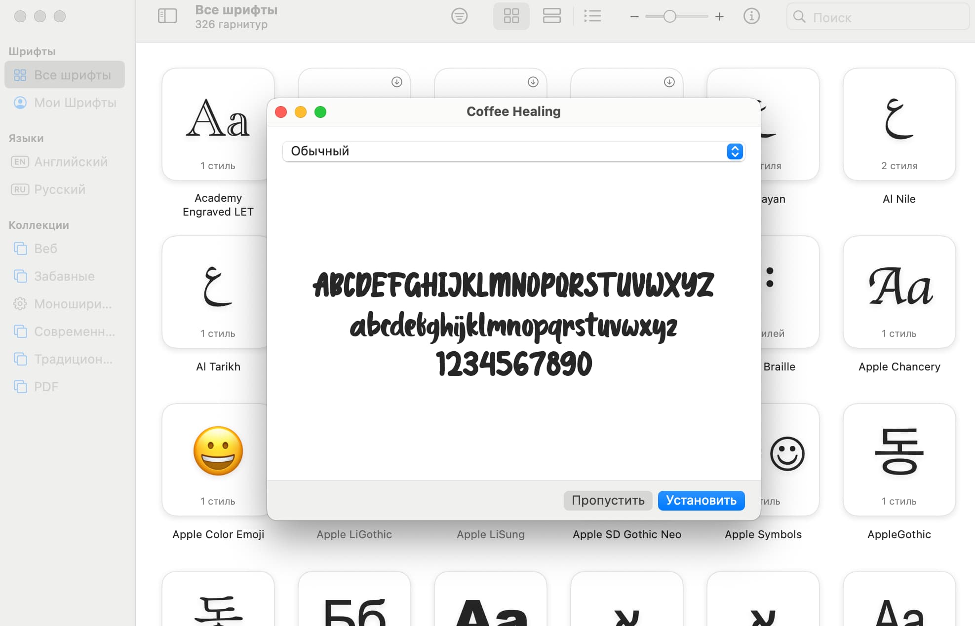This screenshot has height=626, width=975.
Task: Download font in second top-row card
Action: [397, 82]
